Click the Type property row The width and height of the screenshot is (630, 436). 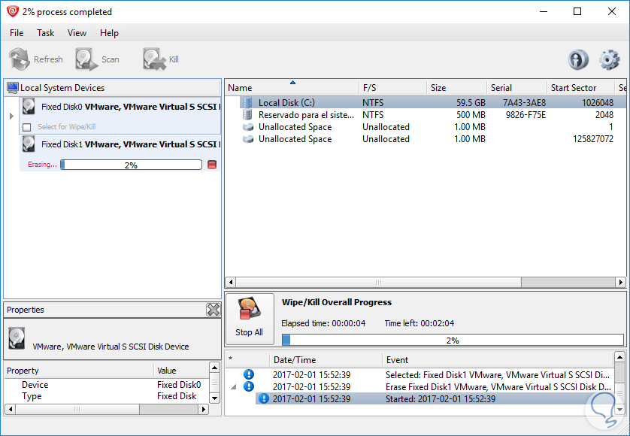(x=108, y=396)
